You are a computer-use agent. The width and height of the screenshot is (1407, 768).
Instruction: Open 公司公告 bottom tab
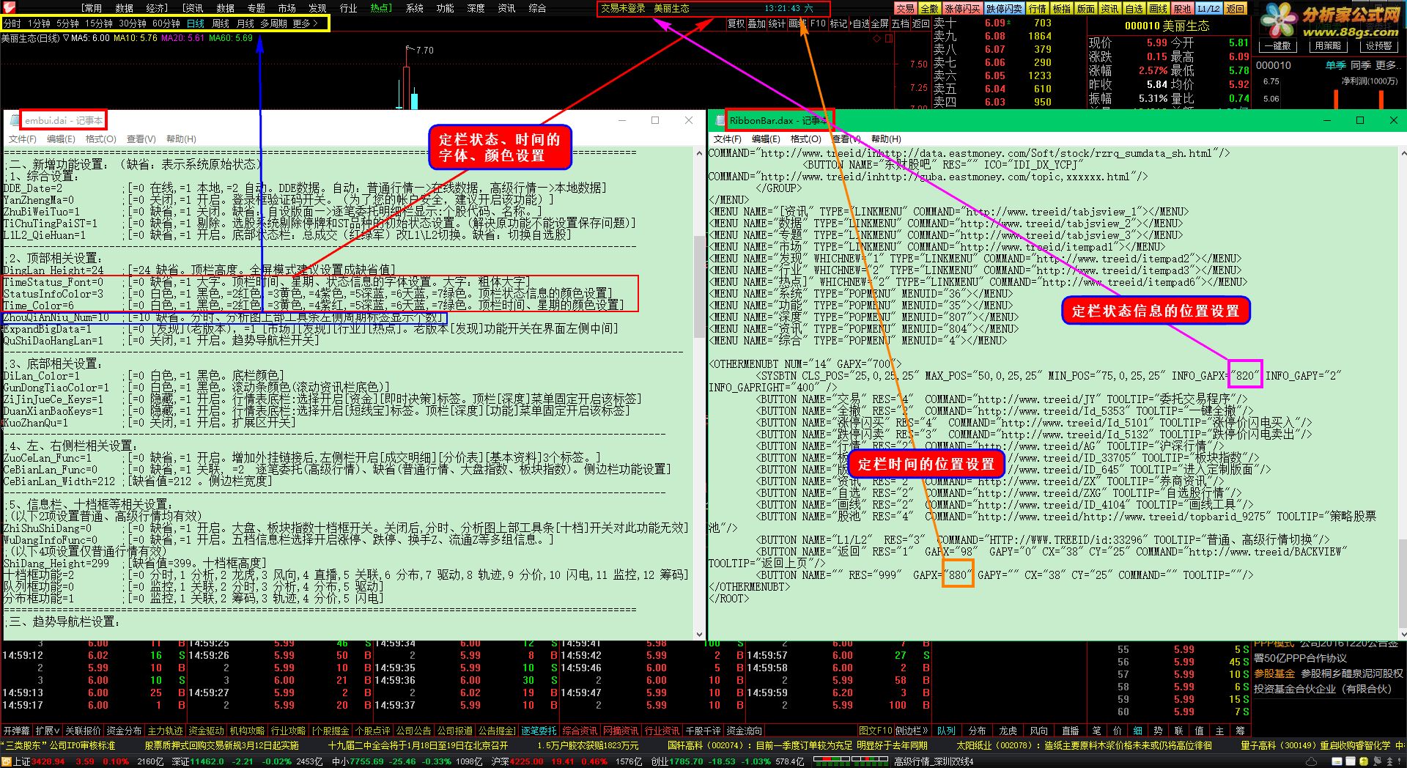414,731
